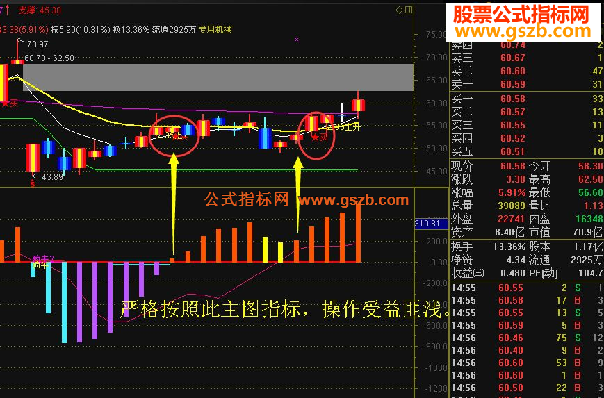Select the 买五 60.51 bid row

click(527, 151)
